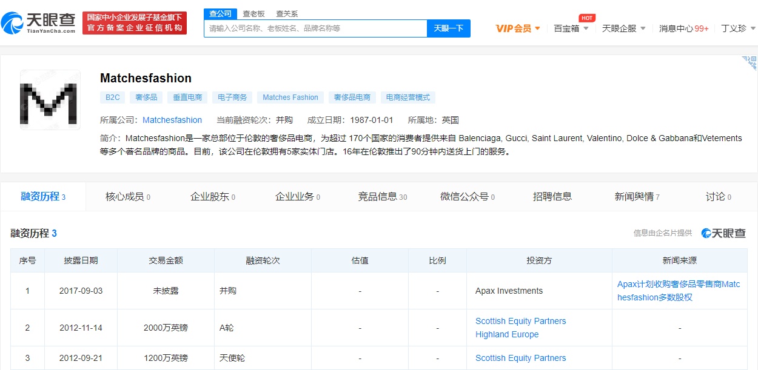Open the Scottish Equity Partners investor link in A轮 row

[x=520, y=321]
